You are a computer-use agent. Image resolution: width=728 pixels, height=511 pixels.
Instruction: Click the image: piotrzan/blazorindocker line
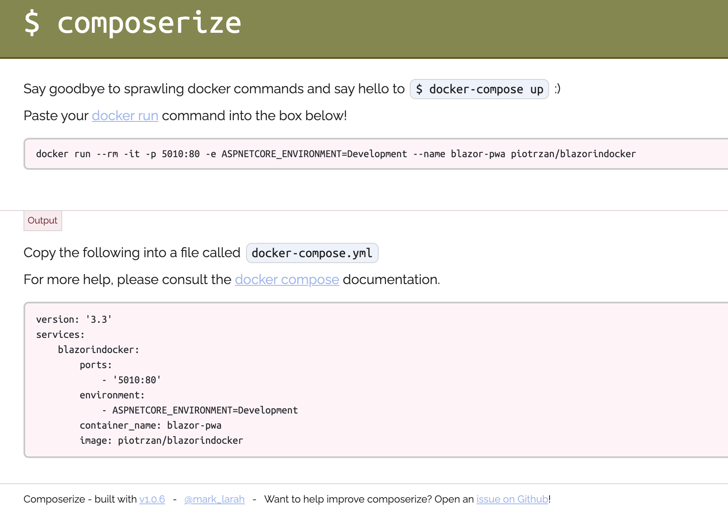click(161, 440)
